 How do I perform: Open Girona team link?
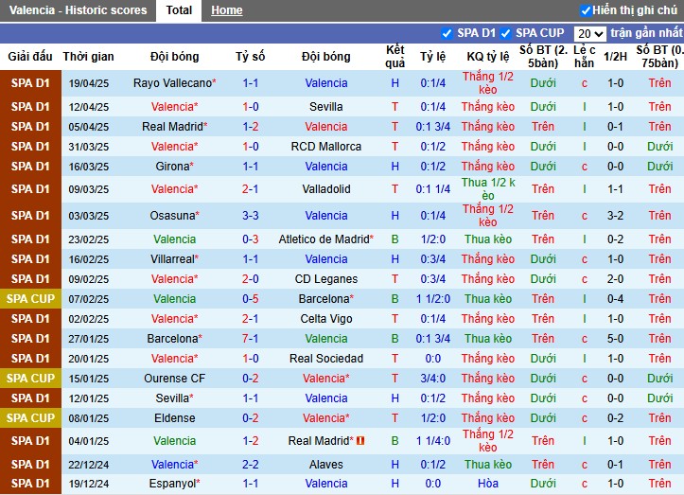point(174,167)
